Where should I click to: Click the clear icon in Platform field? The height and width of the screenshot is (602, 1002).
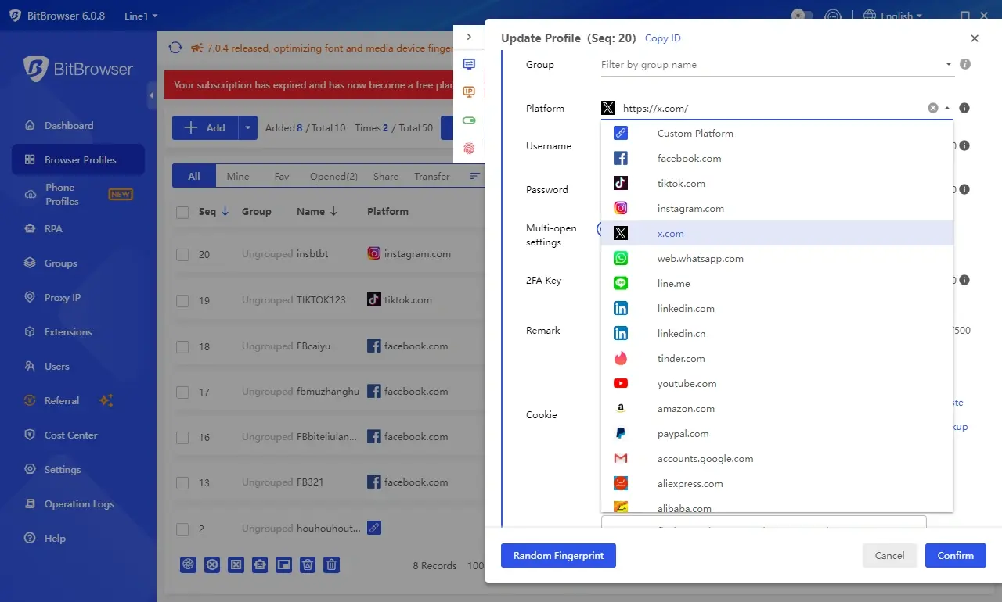tap(932, 109)
